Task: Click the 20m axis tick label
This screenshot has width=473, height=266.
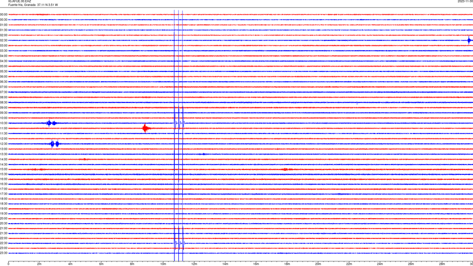Action: pyautogui.click(x=318, y=264)
